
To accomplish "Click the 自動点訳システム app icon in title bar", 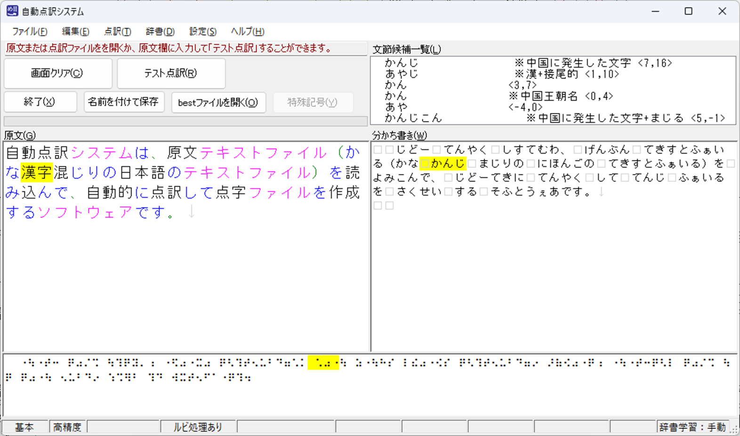I will coord(12,11).
